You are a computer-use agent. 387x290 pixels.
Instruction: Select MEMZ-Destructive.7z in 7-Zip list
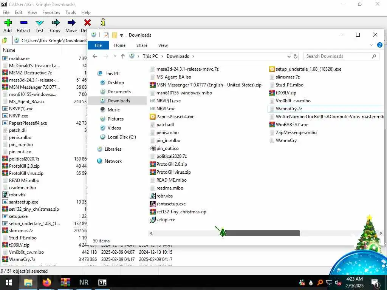tap(27, 73)
